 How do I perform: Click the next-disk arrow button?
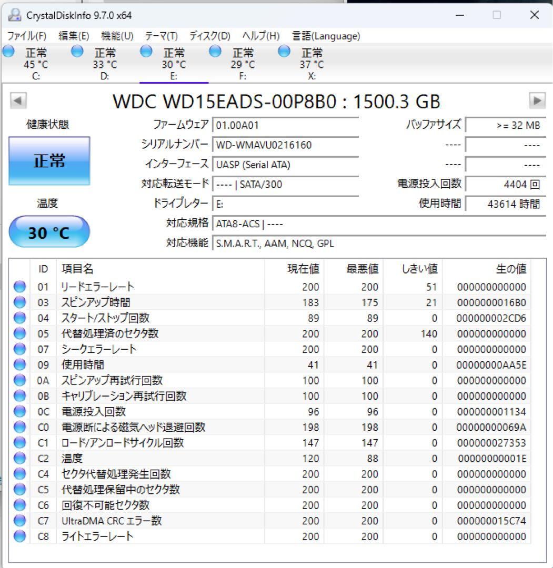[537, 100]
